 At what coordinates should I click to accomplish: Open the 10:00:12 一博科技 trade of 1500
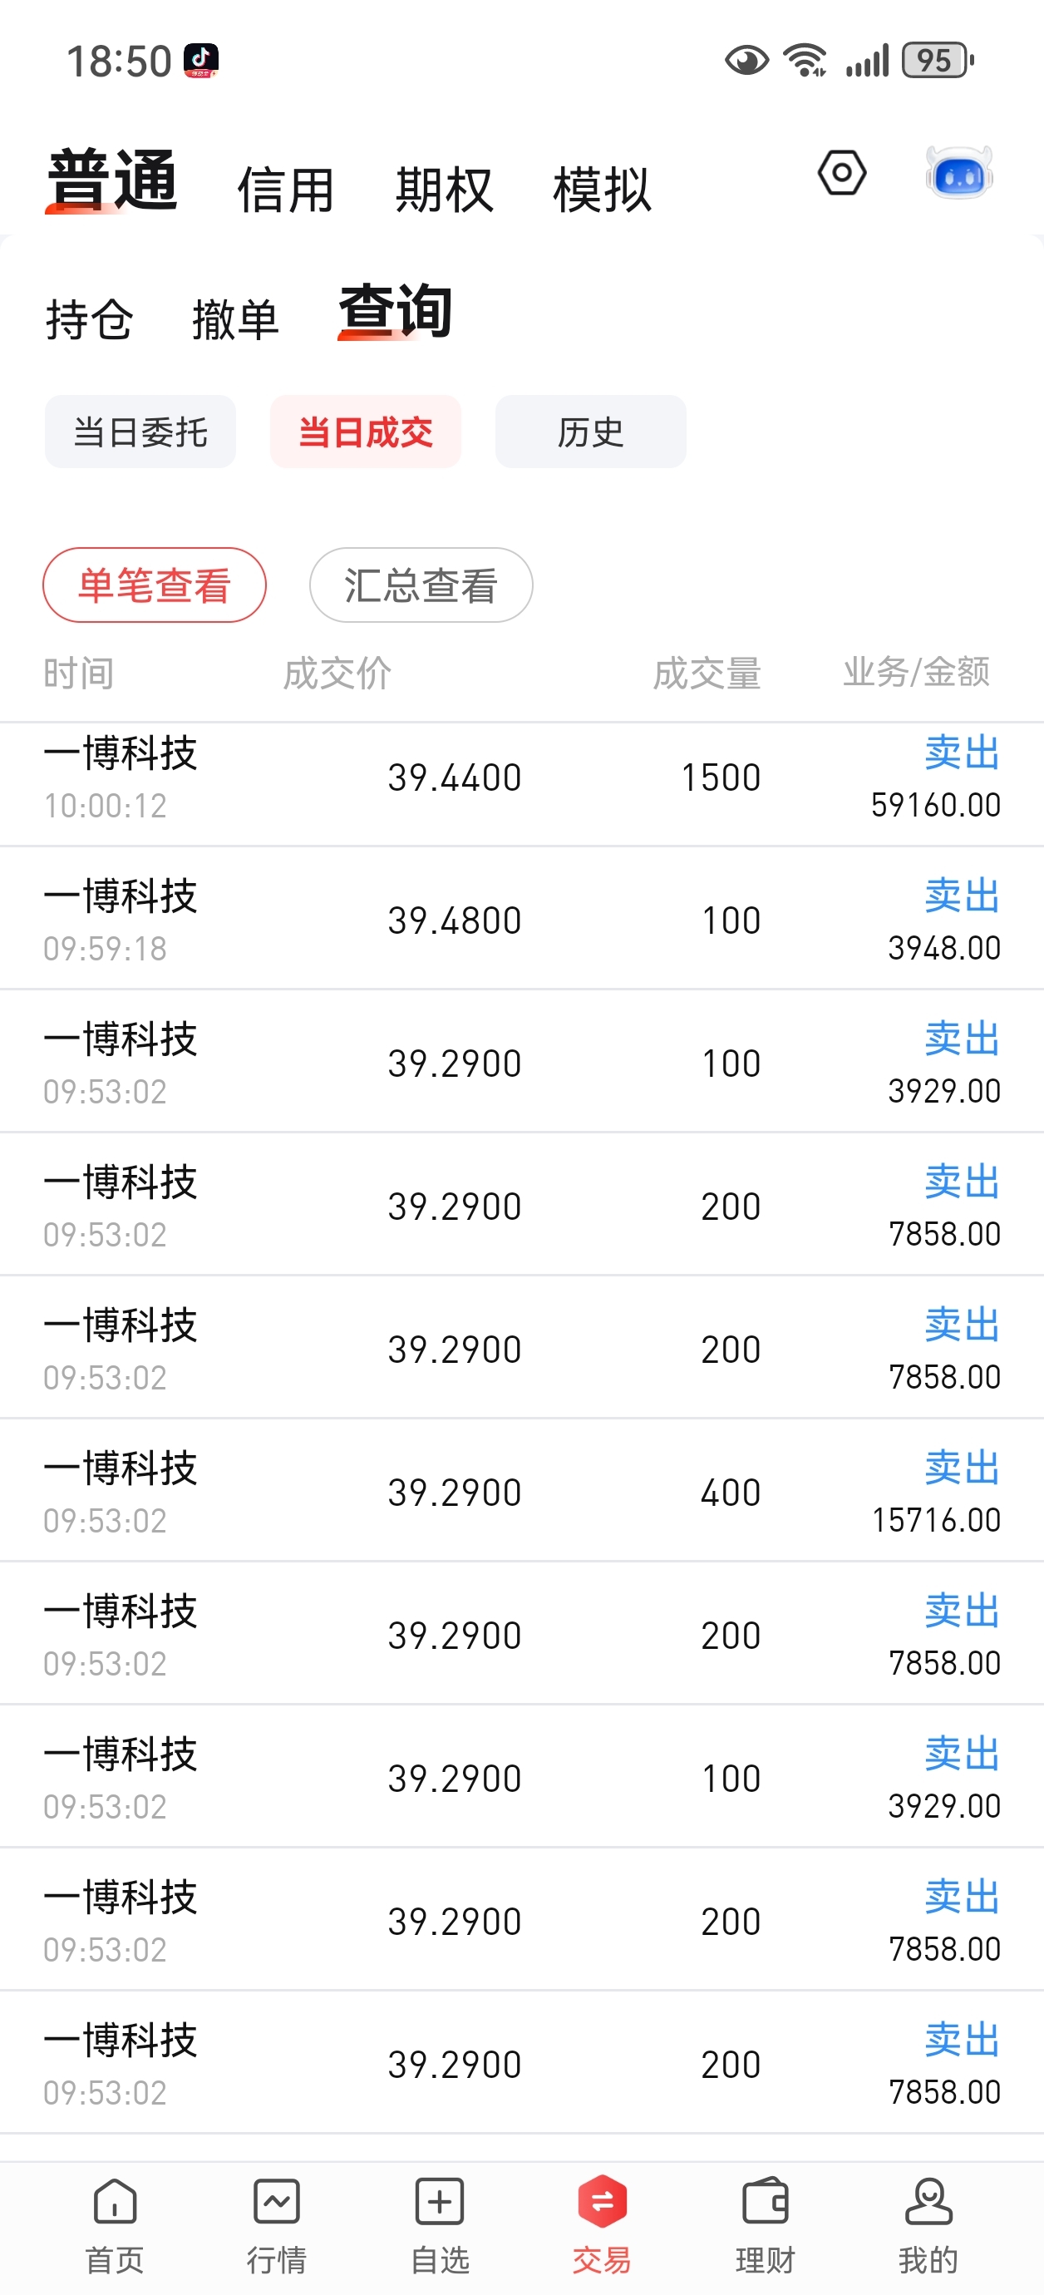click(522, 777)
